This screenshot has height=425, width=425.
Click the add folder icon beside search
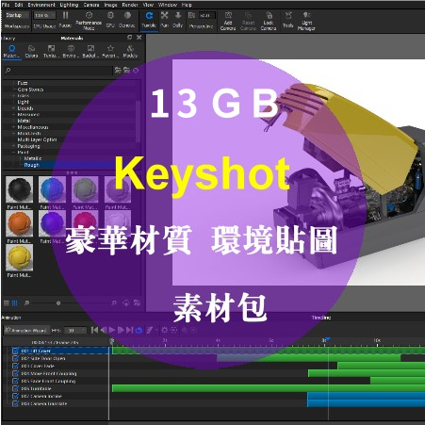[x=118, y=70]
